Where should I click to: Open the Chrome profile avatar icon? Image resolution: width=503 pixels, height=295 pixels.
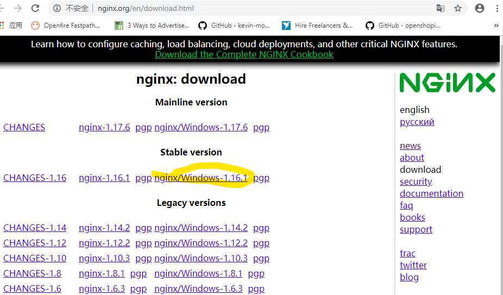tap(479, 8)
